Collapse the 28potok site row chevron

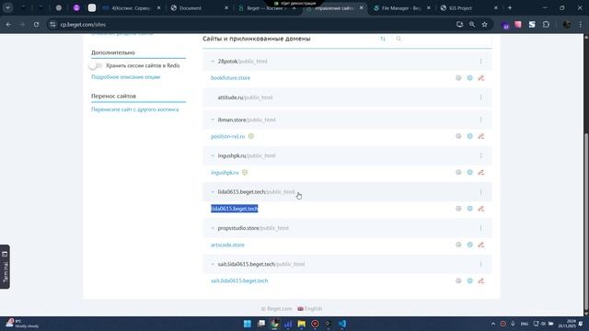(213, 62)
